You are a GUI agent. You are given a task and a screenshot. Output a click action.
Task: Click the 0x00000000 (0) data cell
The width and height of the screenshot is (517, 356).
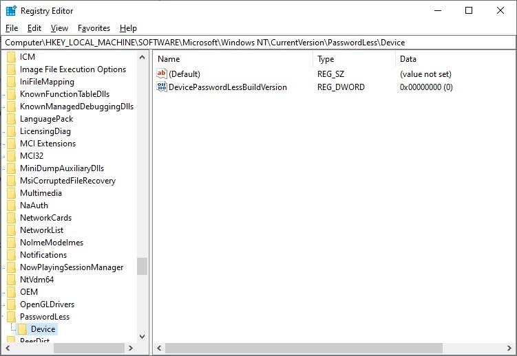pos(426,87)
